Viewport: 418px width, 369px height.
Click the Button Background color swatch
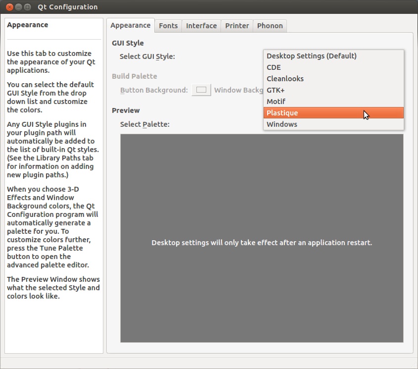pyautogui.click(x=201, y=90)
